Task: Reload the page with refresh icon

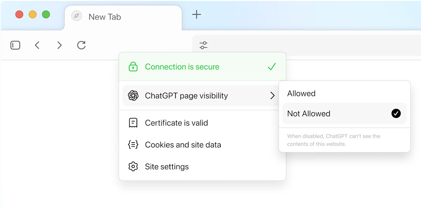Action: pyautogui.click(x=81, y=45)
